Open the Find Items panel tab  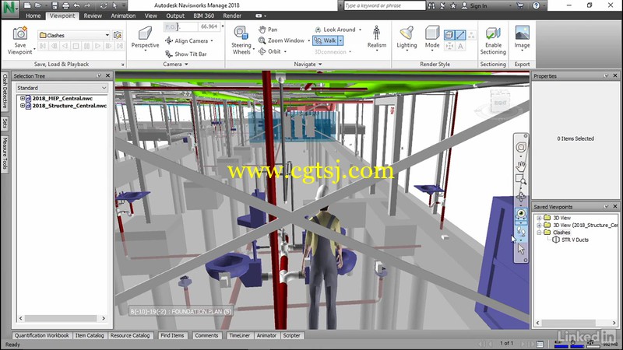point(172,336)
